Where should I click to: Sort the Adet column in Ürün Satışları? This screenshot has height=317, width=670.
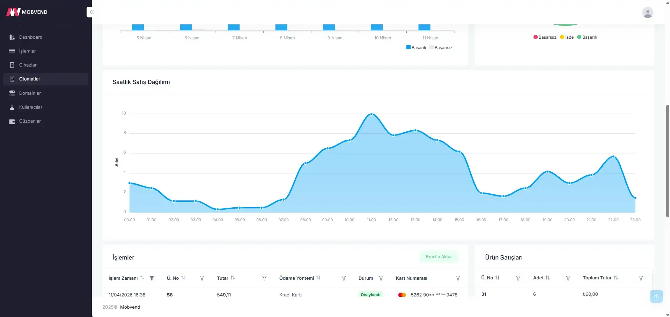[x=547, y=278]
